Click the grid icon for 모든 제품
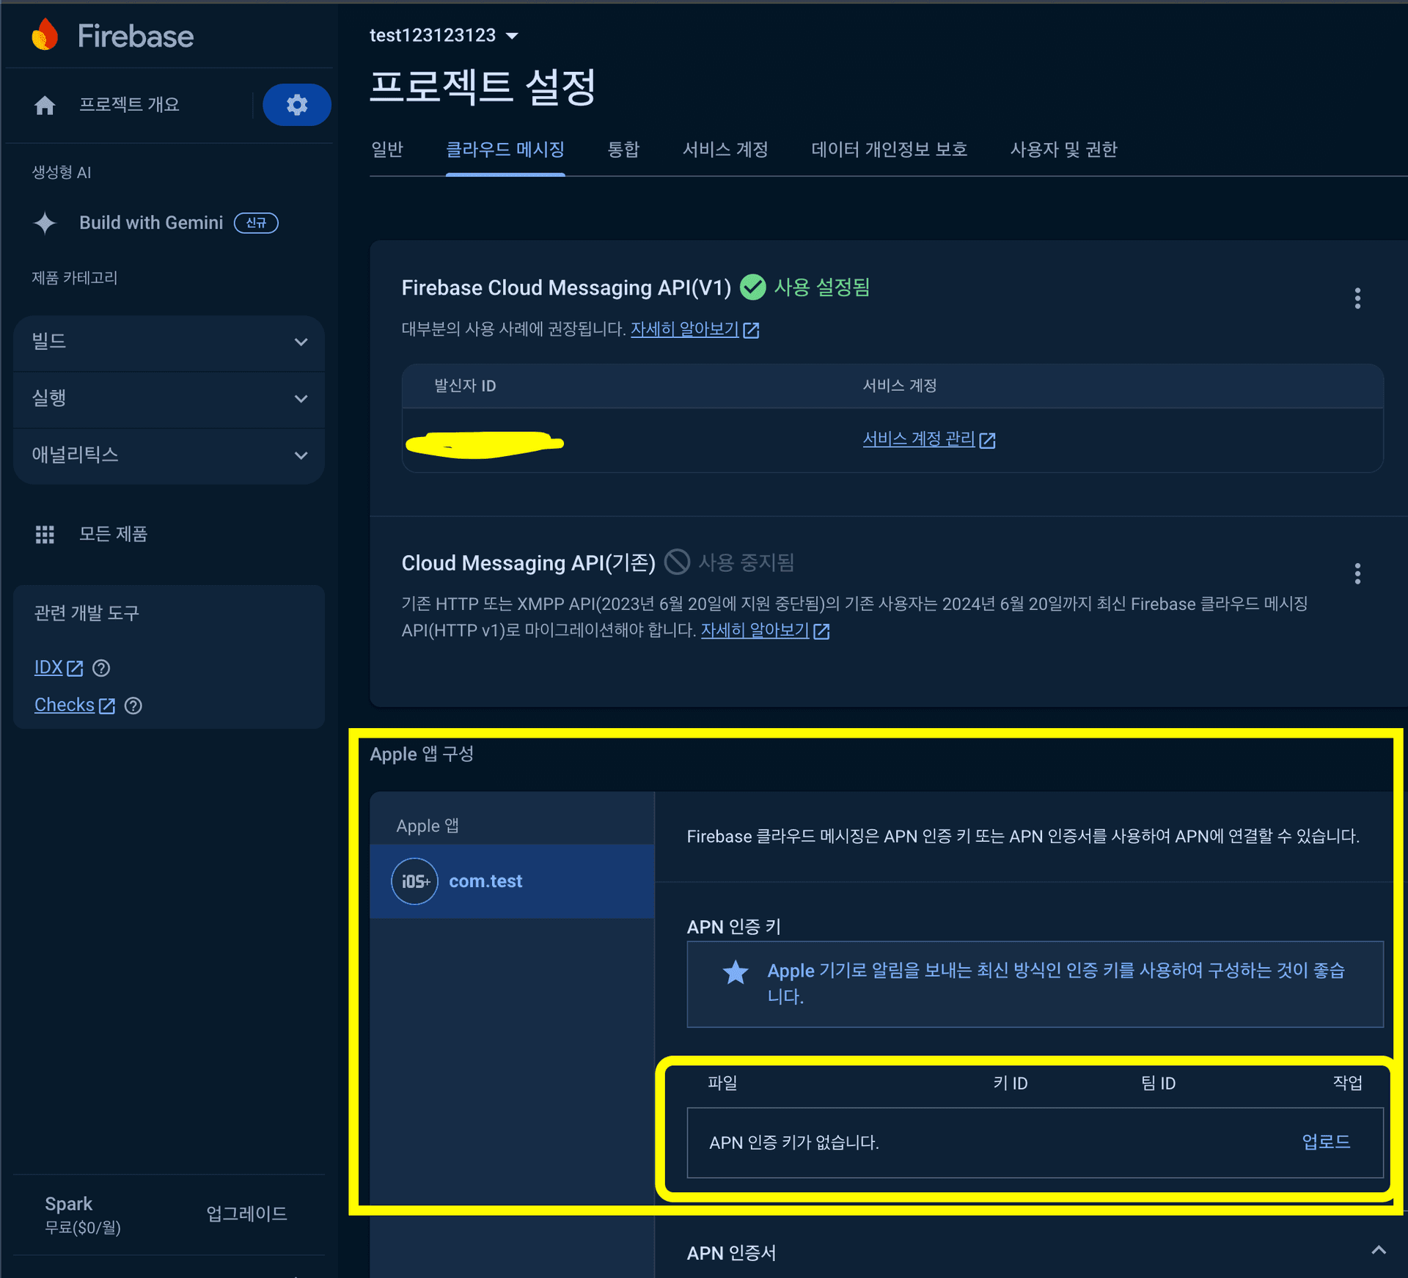Viewport: 1408px width, 1278px height. [x=45, y=535]
